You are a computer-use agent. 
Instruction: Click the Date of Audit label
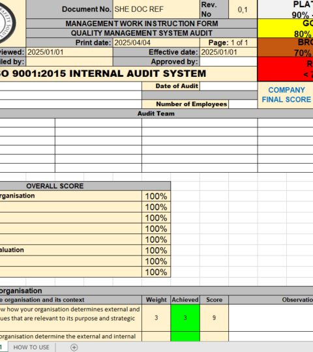[x=171, y=86]
